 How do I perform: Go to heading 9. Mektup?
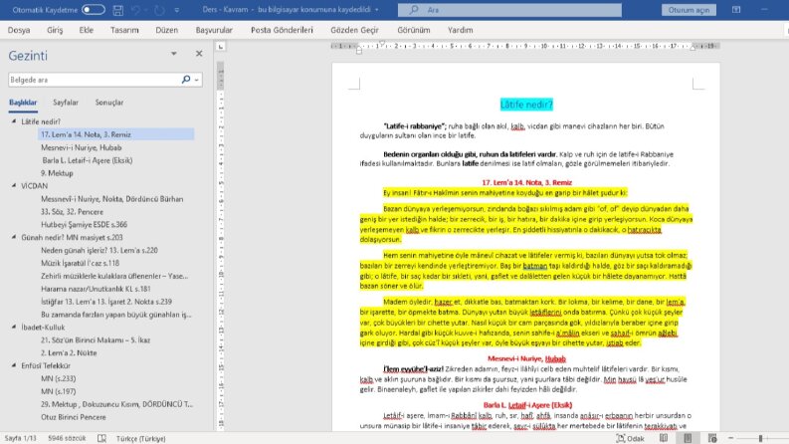pyautogui.click(x=57, y=173)
